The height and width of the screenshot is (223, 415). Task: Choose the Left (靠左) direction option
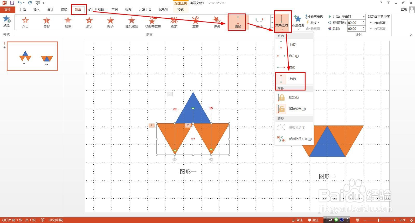point(294,56)
